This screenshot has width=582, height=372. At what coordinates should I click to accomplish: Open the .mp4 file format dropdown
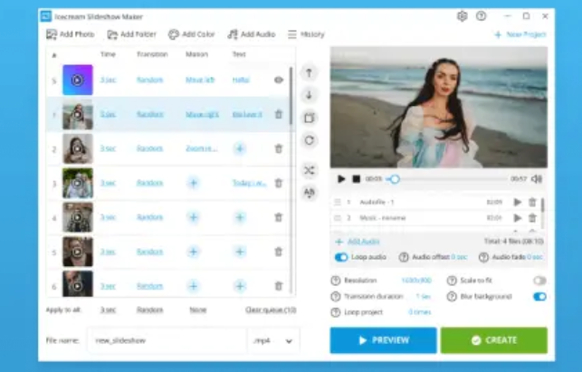point(273,340)
